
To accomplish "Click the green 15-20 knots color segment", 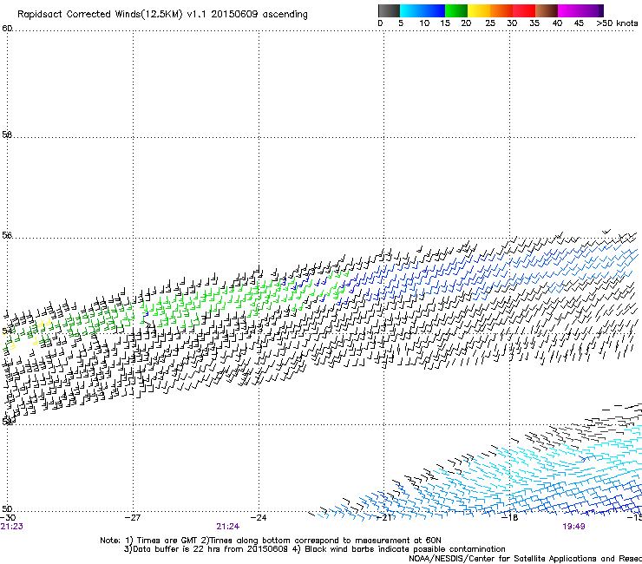I will tap(456, 10).
